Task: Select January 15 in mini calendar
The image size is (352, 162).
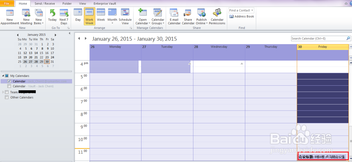Action: (41, 53)
